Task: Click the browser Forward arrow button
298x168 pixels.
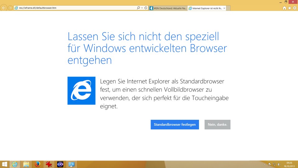Action: click(x=10, y=8)
